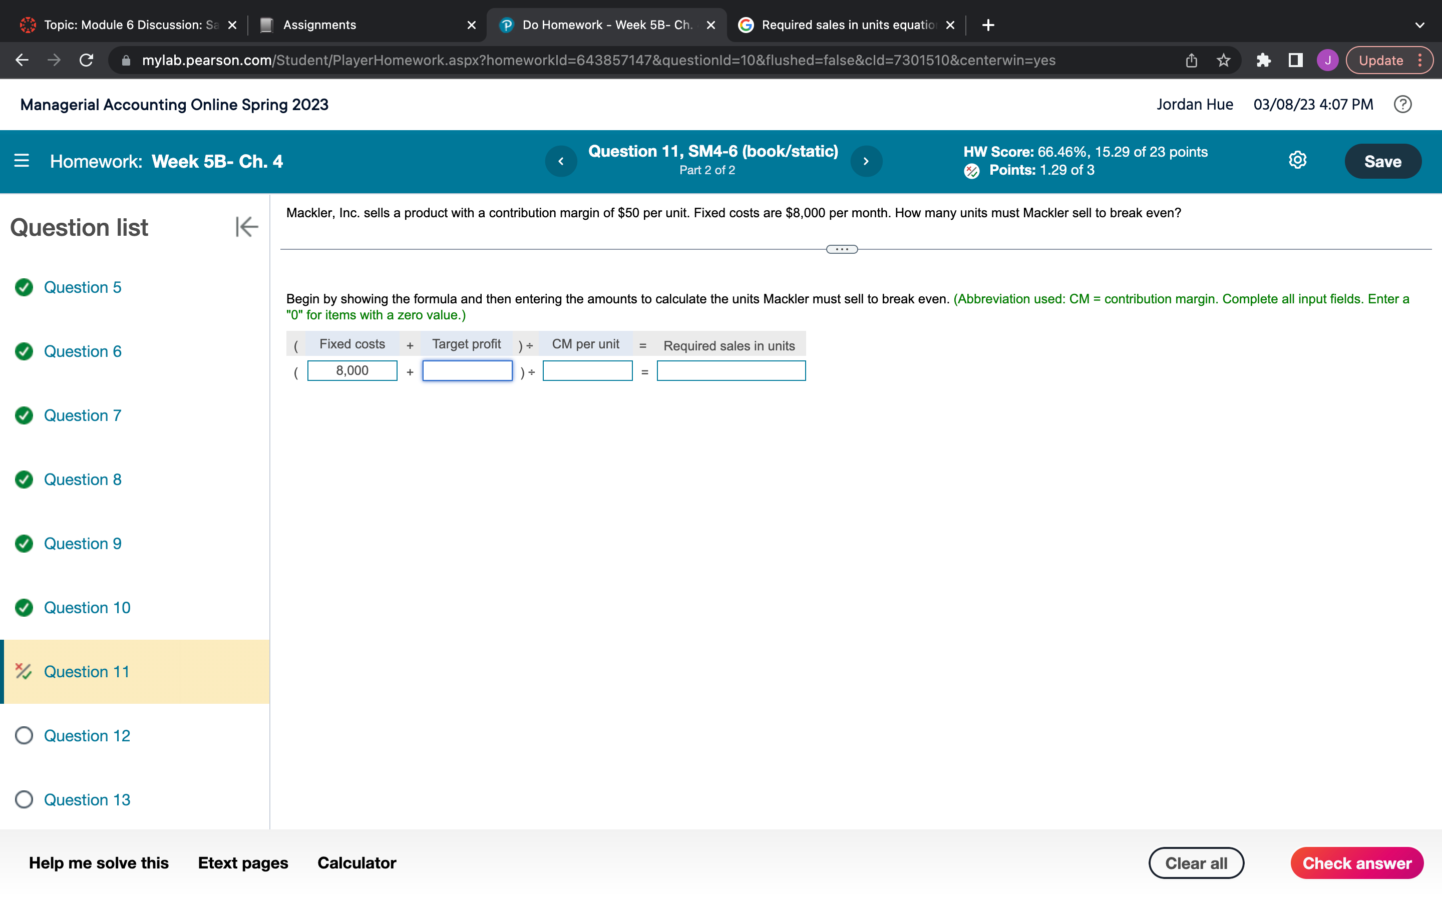Open the completed Question 10 checkmark
Image resolution: width=1442 pixels, height=901 pixels.
pos(24,607)
